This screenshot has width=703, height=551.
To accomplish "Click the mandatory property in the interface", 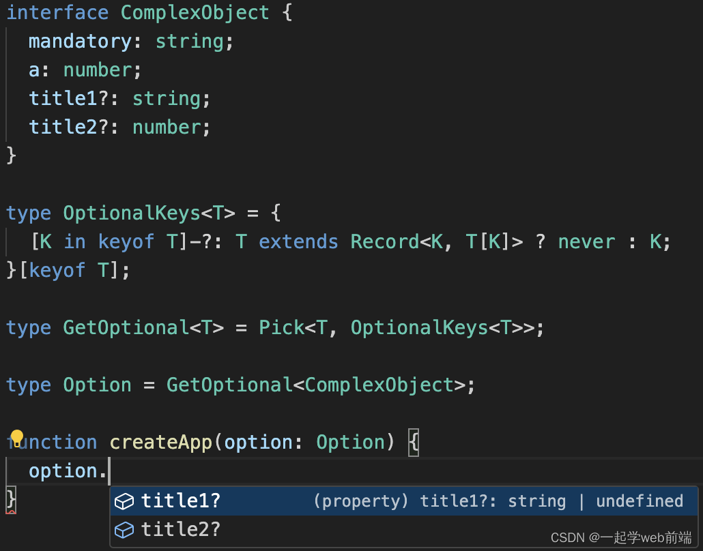I will click(x=81, y=42).
